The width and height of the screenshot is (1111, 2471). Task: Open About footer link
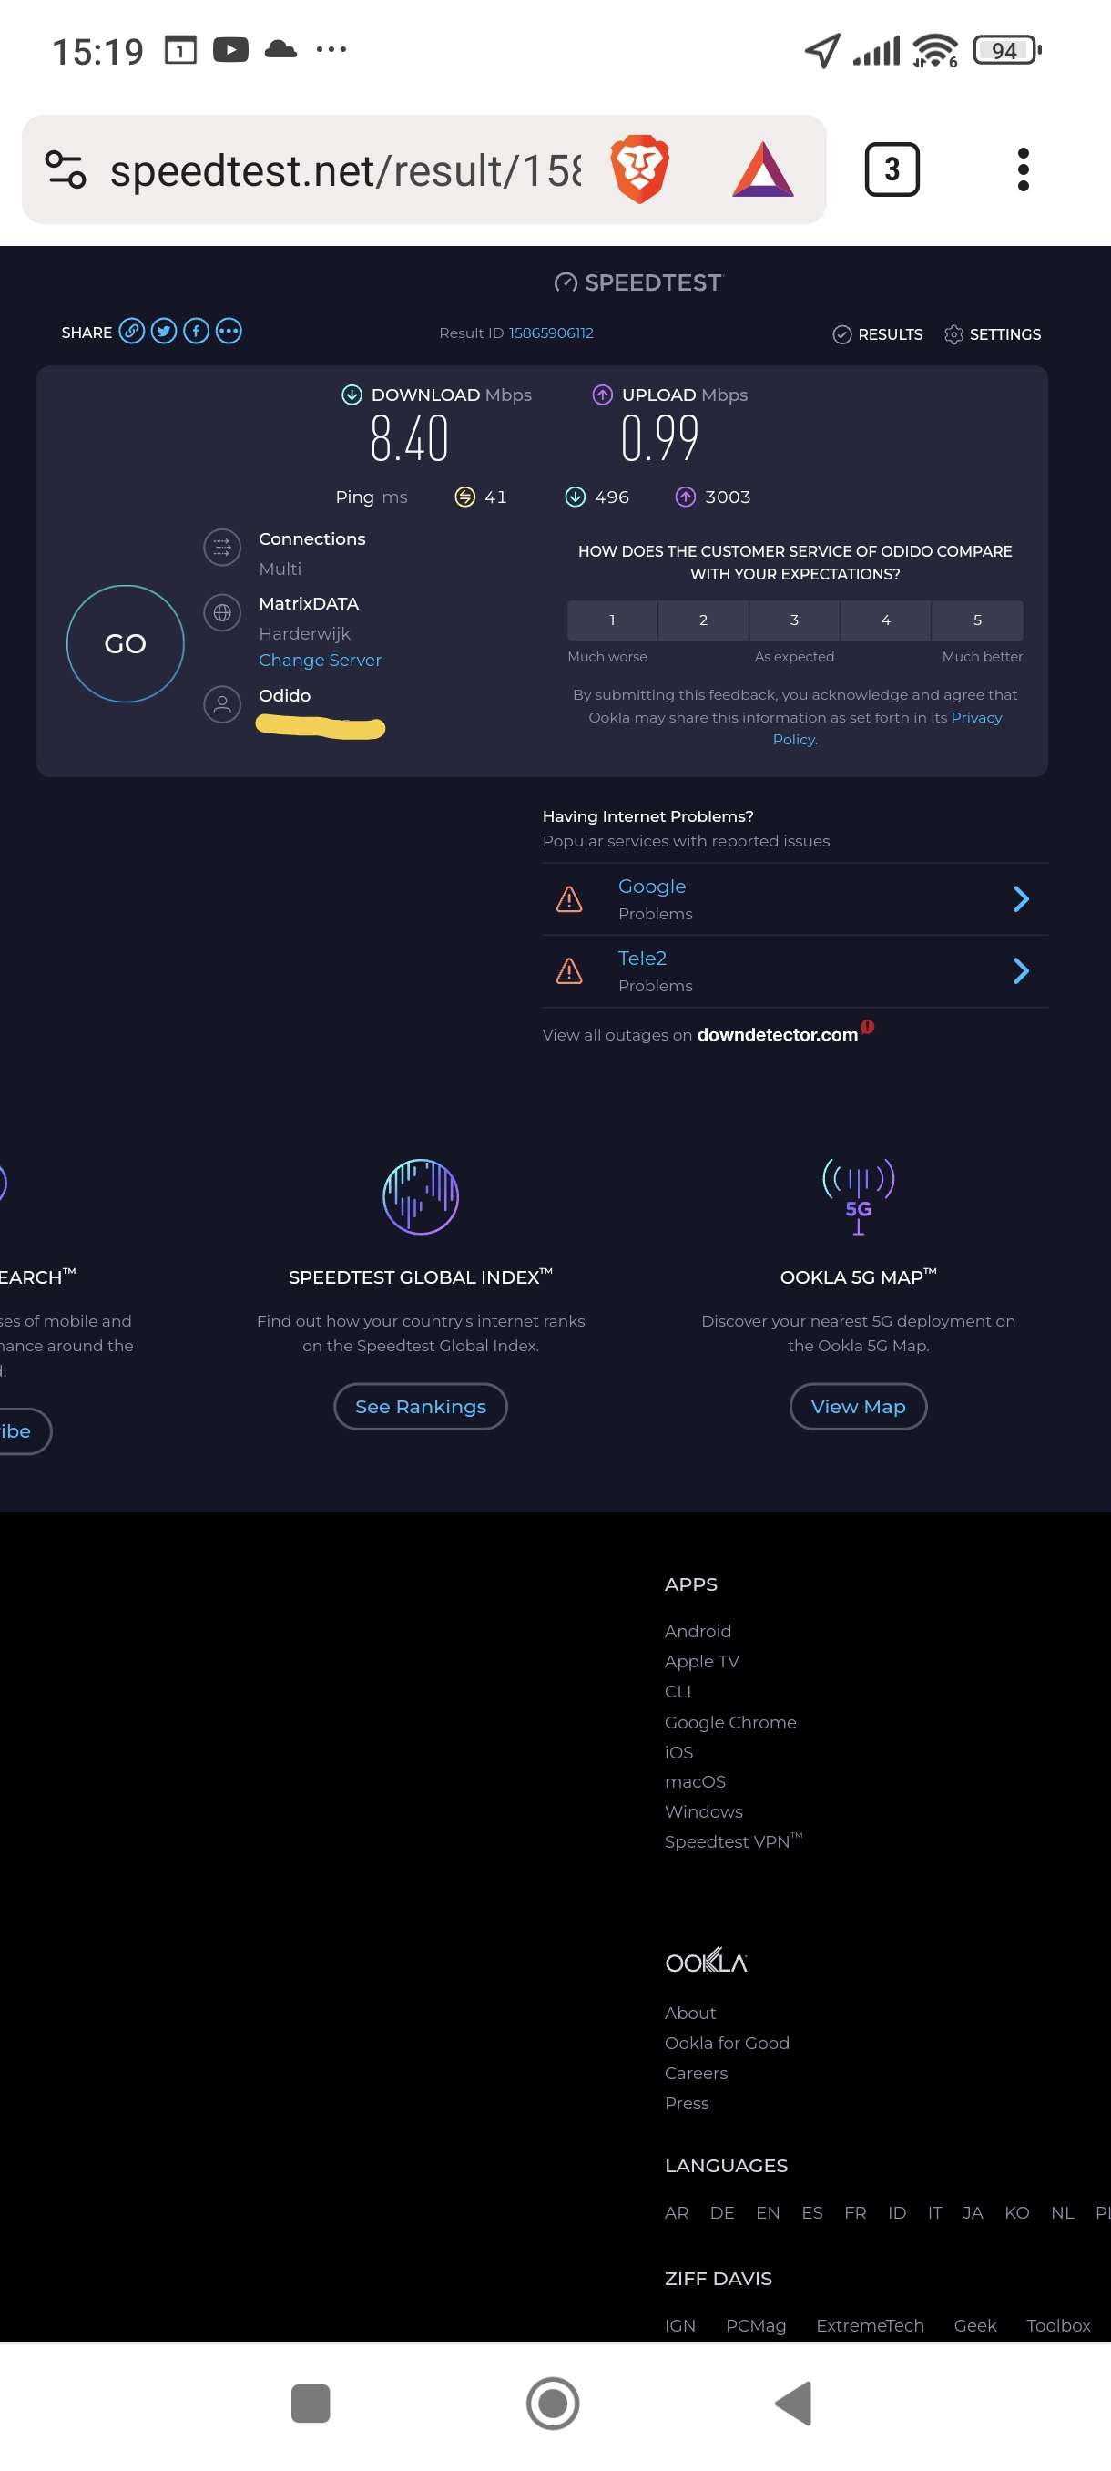coord(690,2013)
